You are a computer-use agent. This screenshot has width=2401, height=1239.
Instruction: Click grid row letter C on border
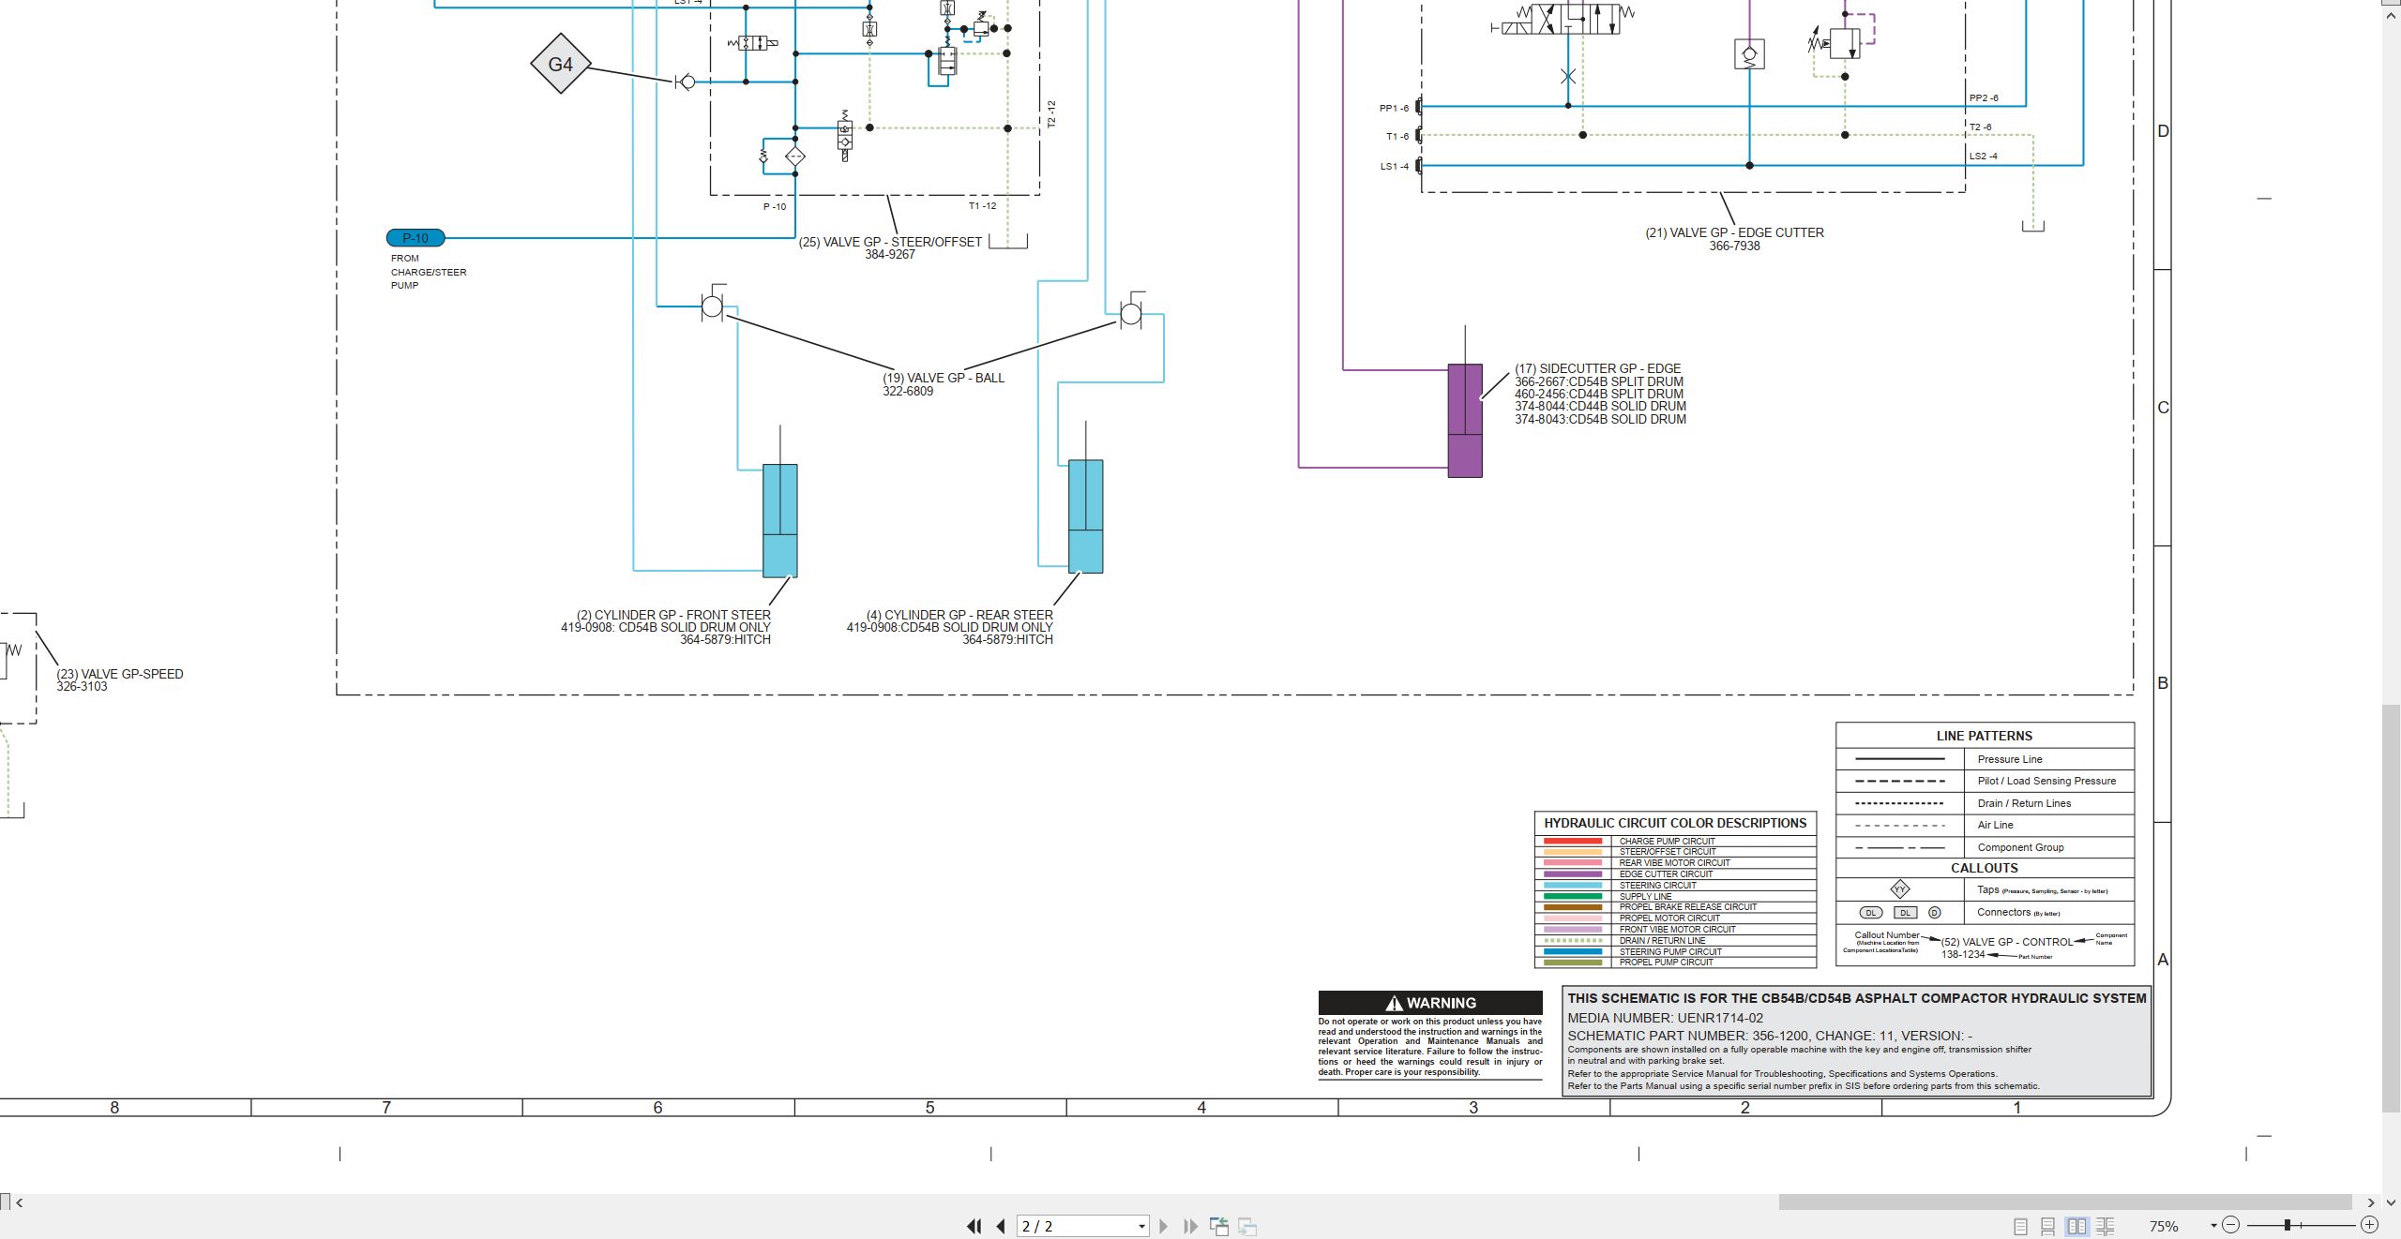2163,408
